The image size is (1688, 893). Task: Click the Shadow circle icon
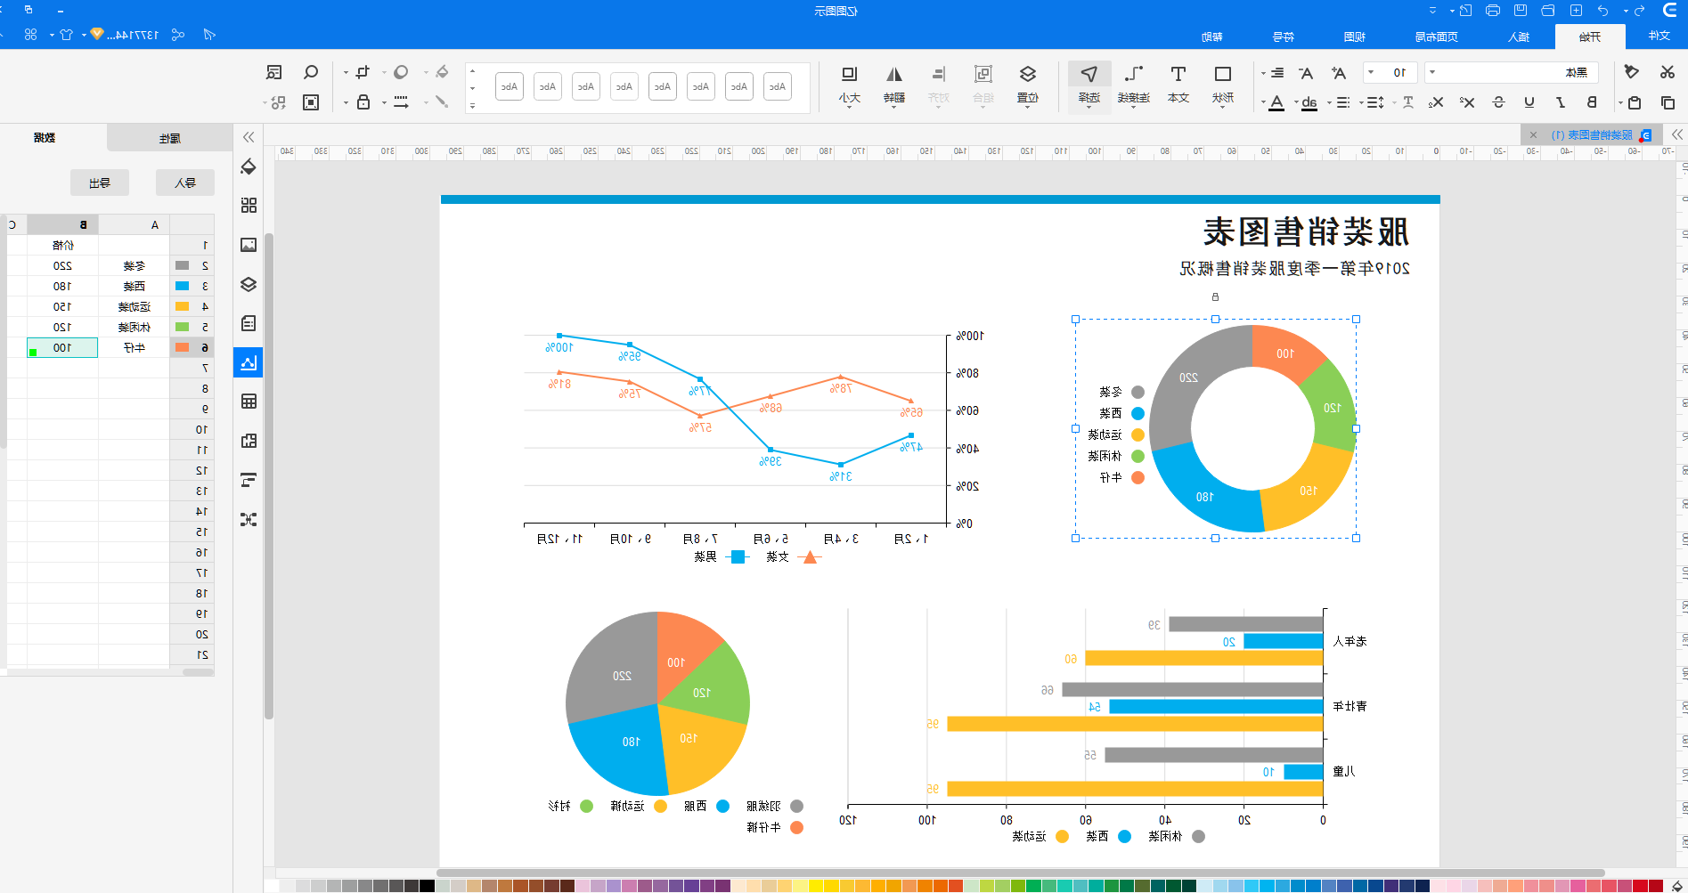tap(401, 72)
